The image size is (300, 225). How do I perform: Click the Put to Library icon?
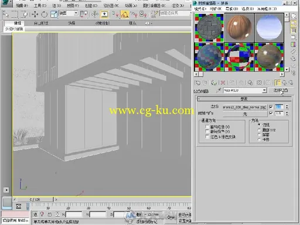click(250, 83)
